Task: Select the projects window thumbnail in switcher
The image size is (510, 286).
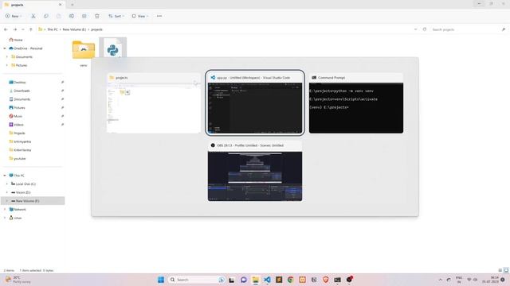Action: point(154,103)
